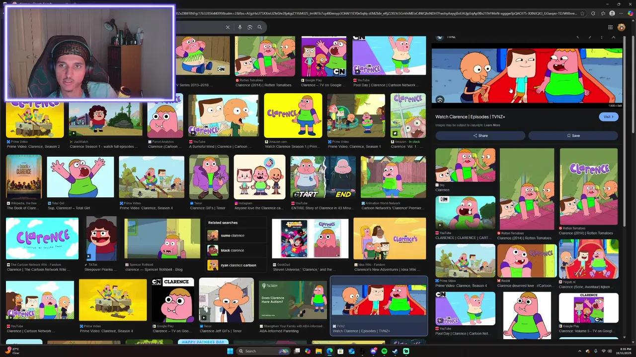This screenshot has height=357, width=636.
Task: Save the previewed Clarence image
Action: 573,135
